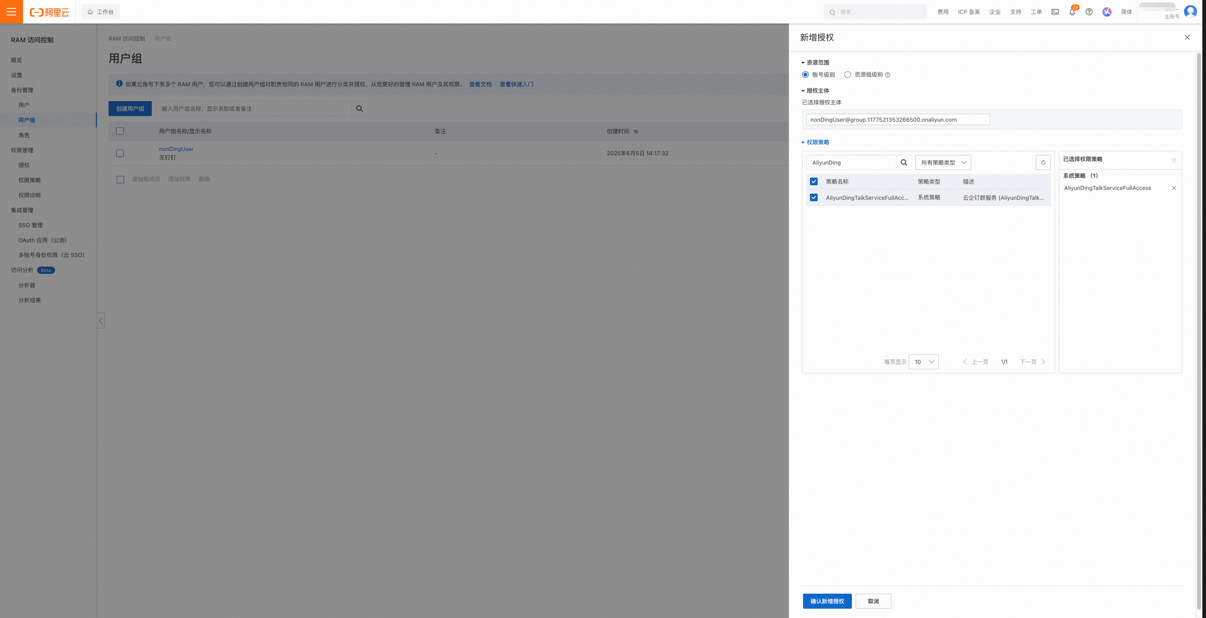Image resolution: width=1206 pixels, height=618 pixels.
Task: Open the 费用 top menu
Action: pyautogui.click(x=943, y=12)
